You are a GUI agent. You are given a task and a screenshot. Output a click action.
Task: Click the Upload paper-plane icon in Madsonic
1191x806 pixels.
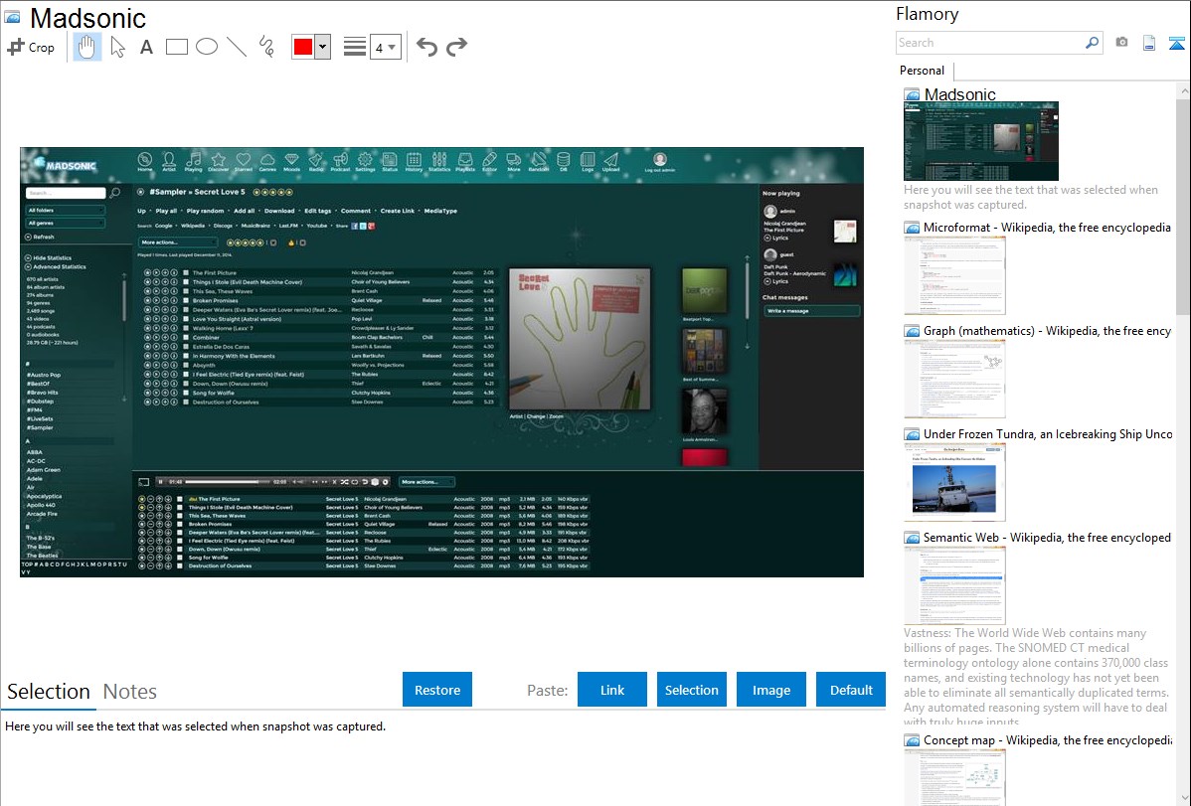click(610, 161)
